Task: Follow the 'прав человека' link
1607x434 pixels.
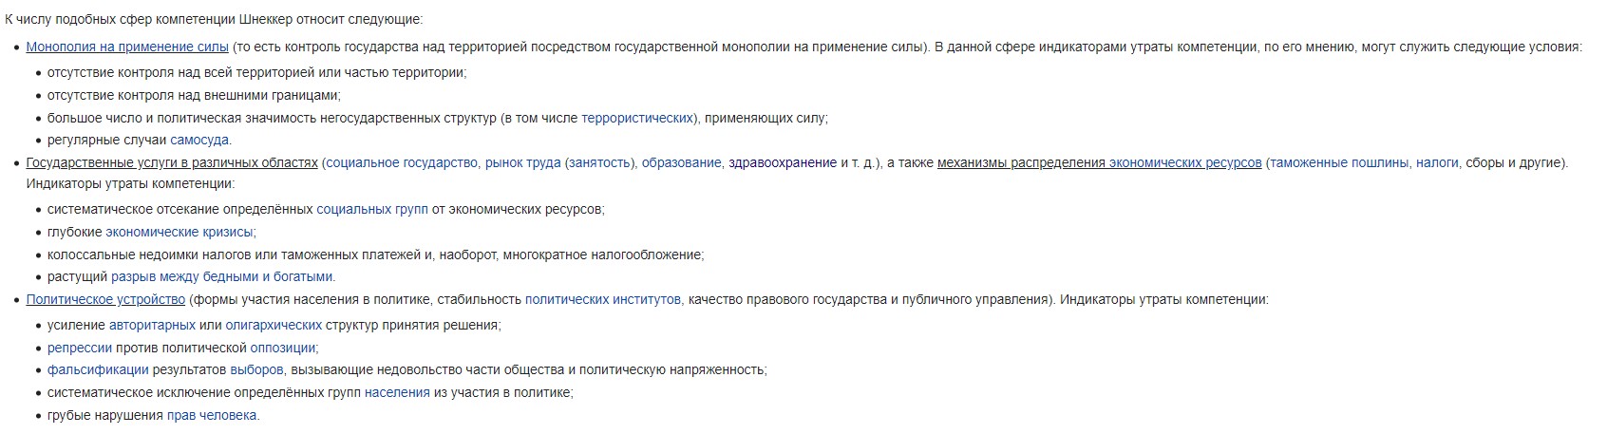Action: 212,415
